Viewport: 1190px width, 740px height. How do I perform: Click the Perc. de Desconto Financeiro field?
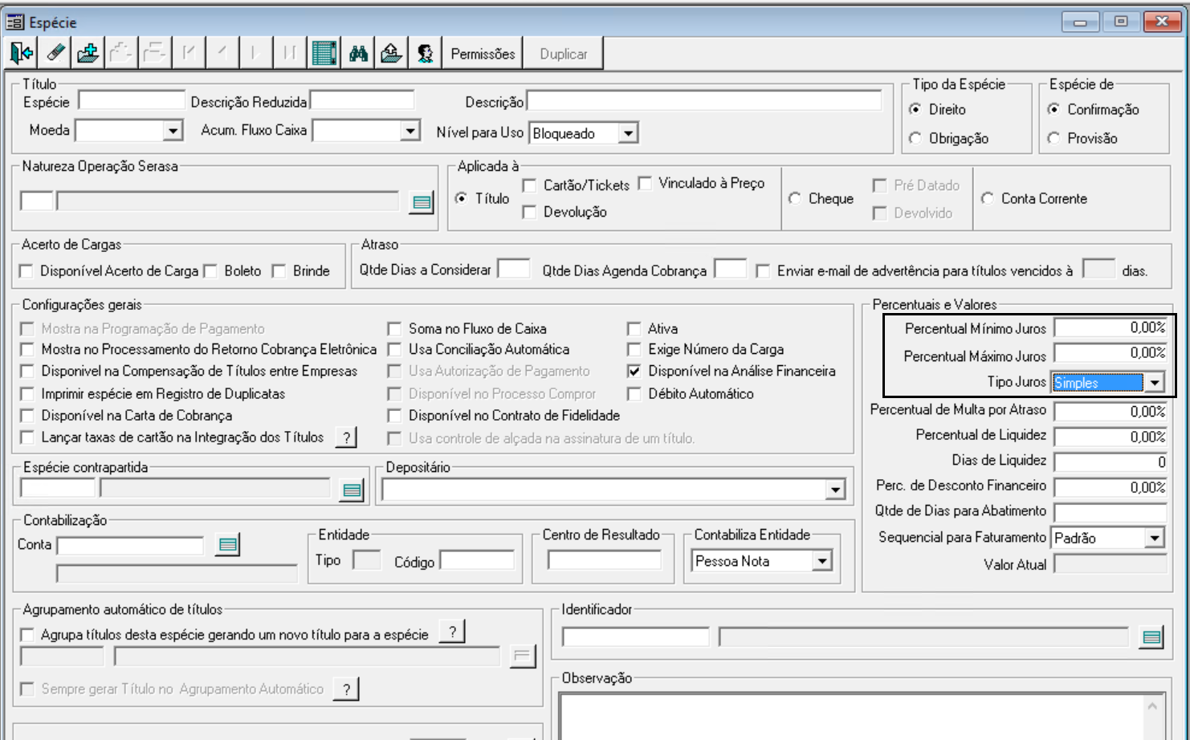coord(1111,487)
